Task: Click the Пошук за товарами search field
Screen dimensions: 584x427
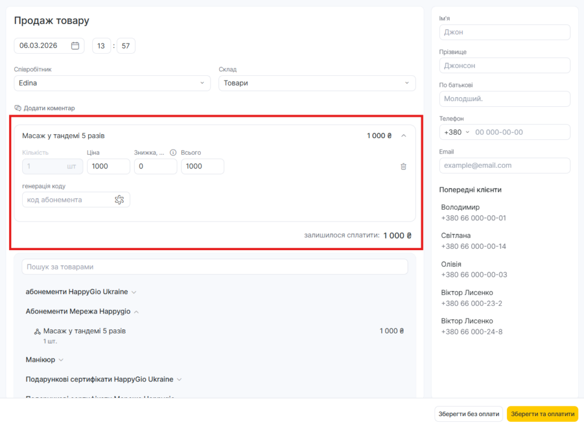Action: [x=214, y=267]
